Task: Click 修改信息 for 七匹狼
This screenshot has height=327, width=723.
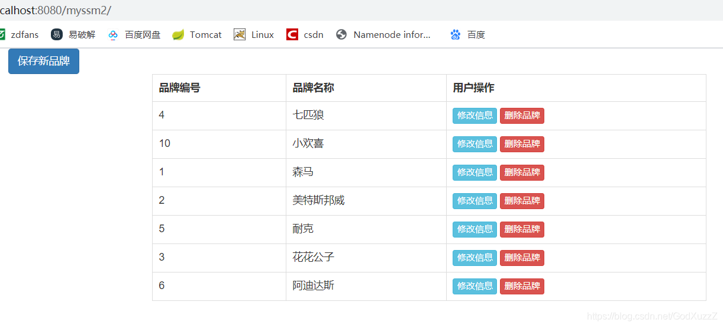Action: tap(475, 116)
